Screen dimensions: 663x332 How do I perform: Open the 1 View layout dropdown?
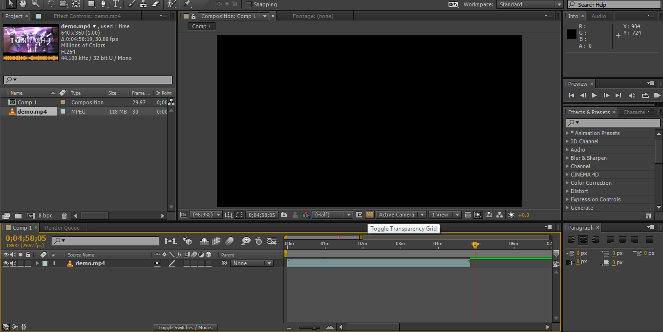click(445, 215)
